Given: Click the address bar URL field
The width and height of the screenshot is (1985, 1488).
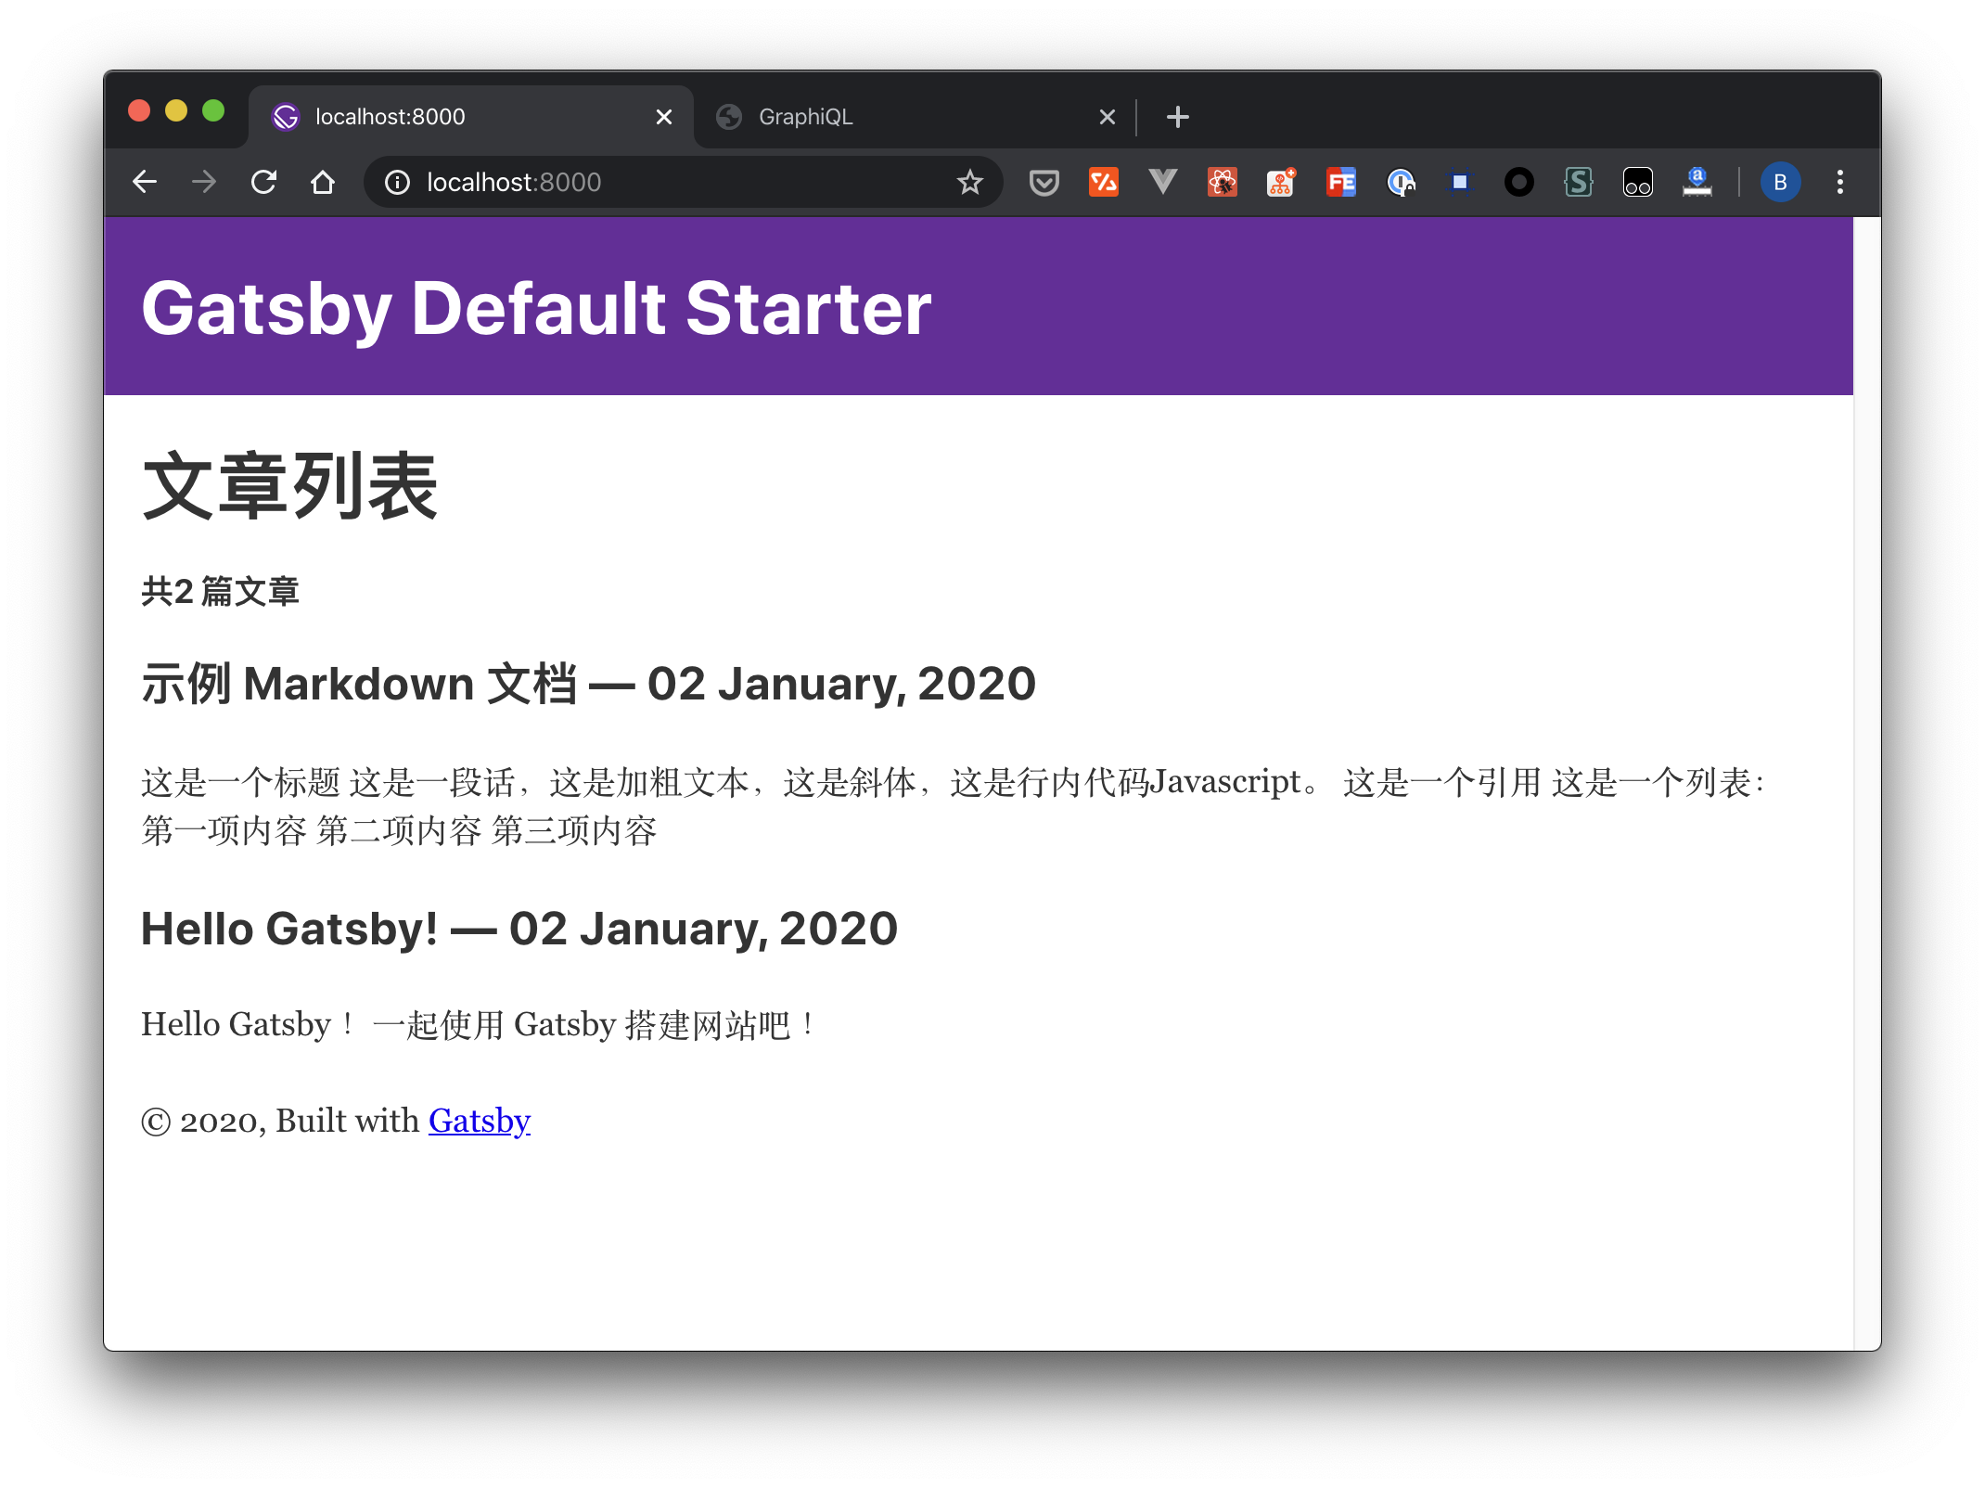Looking at the screenshot, I should (x=682, y=182).
